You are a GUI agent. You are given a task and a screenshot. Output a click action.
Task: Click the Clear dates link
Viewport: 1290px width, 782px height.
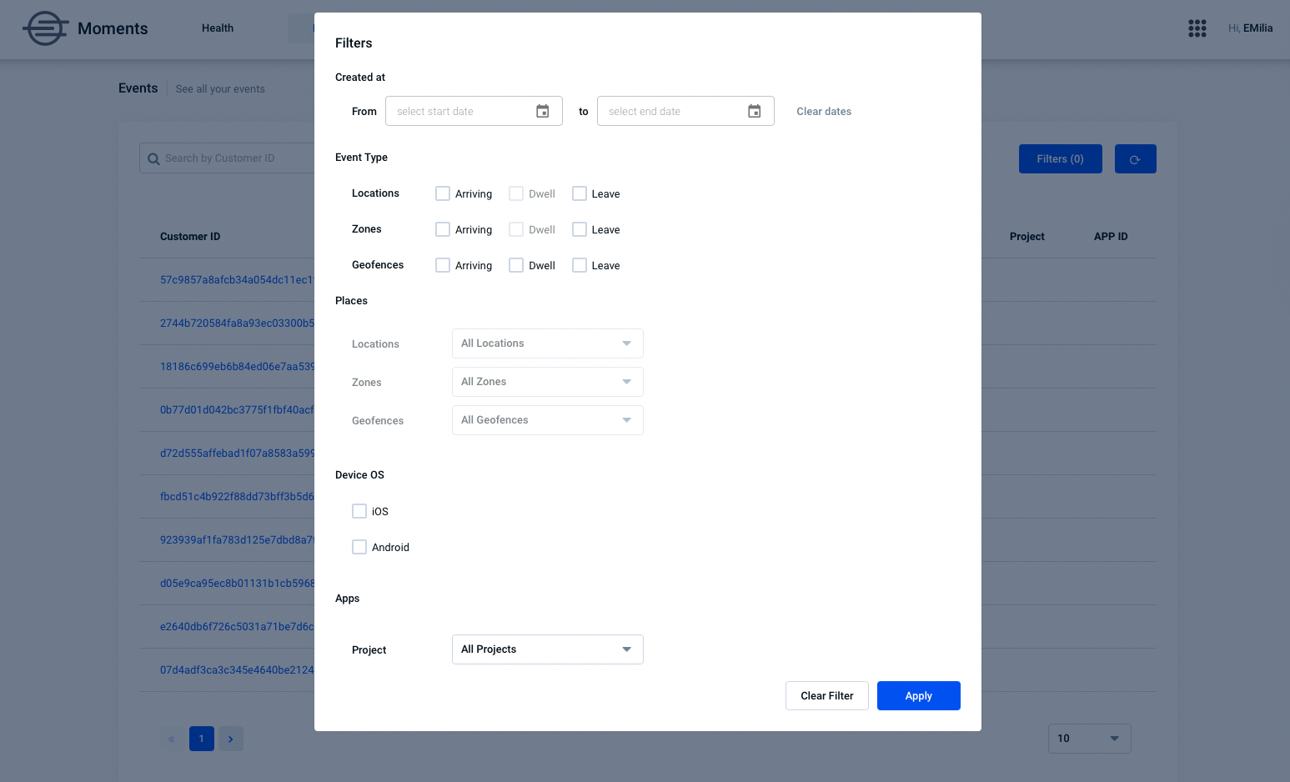click(824, 112)
